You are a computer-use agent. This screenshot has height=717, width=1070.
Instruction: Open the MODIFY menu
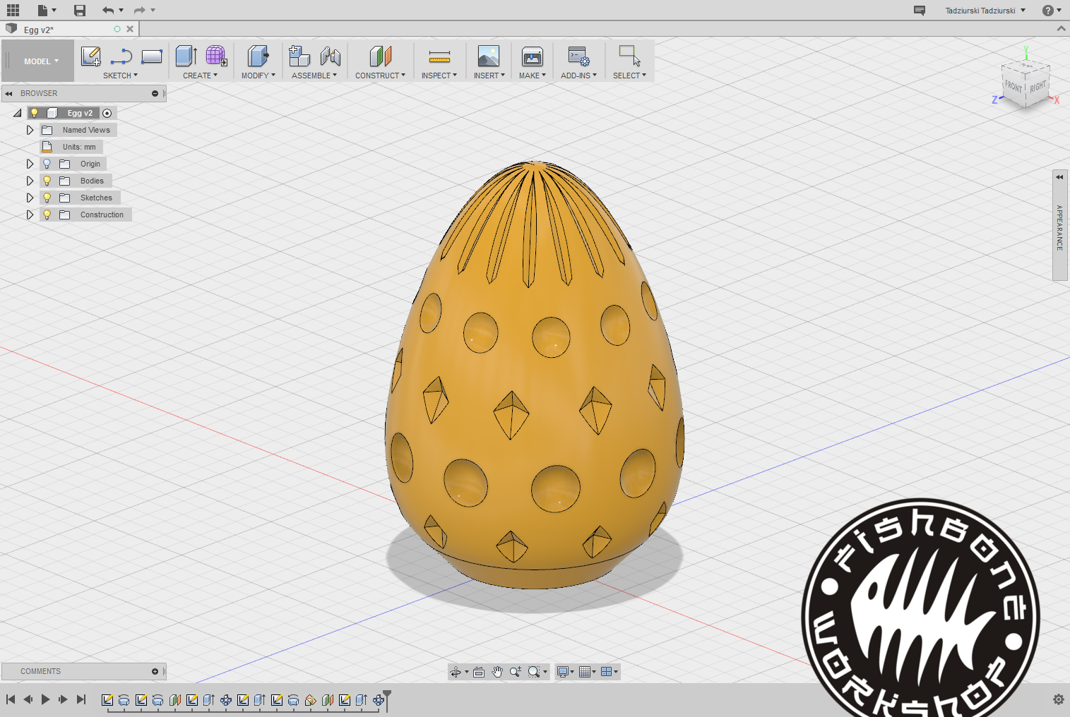258,76
